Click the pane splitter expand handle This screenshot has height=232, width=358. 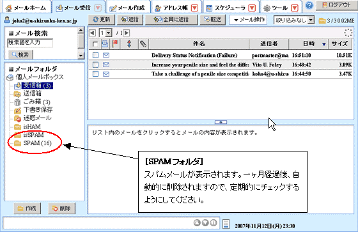(221, 122)
